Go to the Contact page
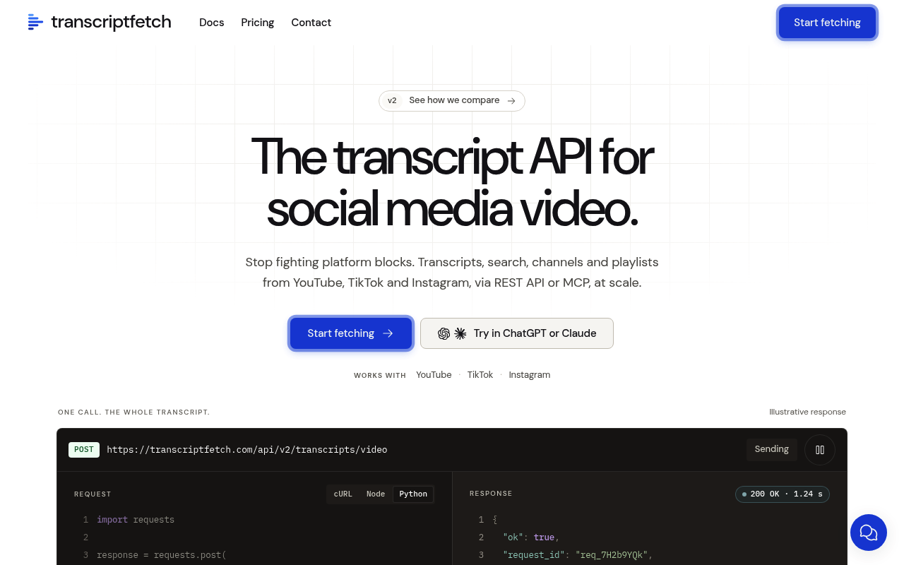Image resolution: width=904 pixels, height=565 pixels. (x=311, y=23)
